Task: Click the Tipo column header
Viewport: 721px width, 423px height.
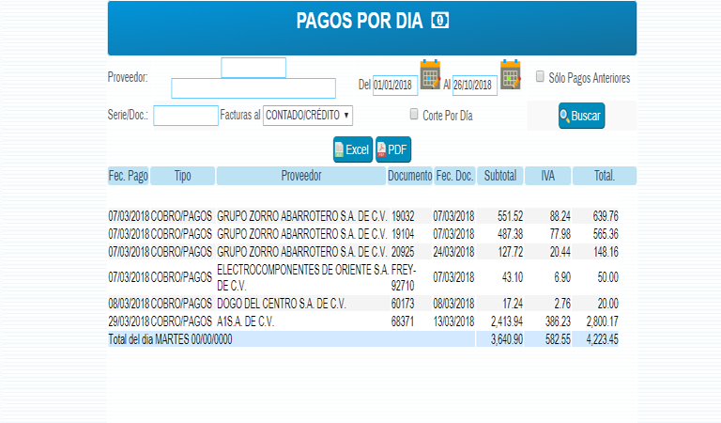Action: [182, 176]
